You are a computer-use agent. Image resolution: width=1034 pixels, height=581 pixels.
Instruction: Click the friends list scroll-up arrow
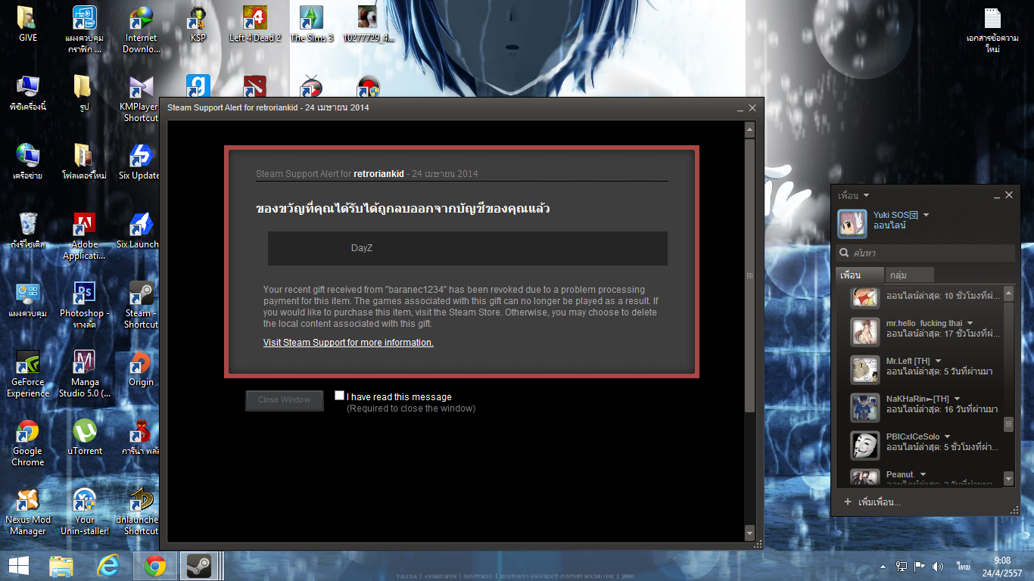coord(1008,292)
